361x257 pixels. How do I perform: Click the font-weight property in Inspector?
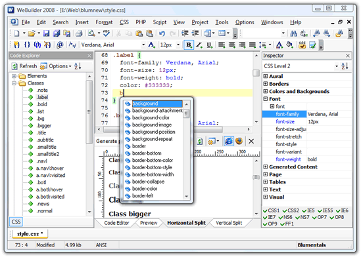288,159
